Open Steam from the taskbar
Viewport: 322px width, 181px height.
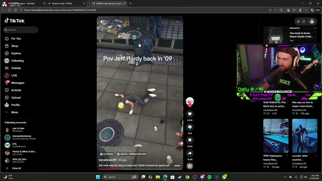click(180, 177)
